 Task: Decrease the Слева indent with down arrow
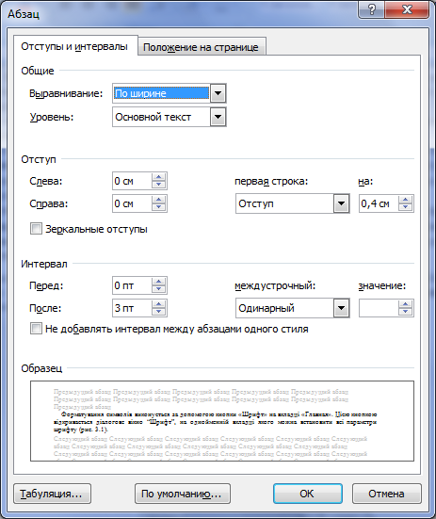click(159, 185)
